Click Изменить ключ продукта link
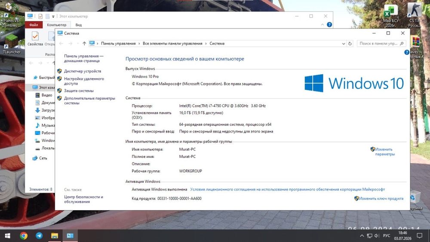Screen dimensions: 430x242 point(381,199)
